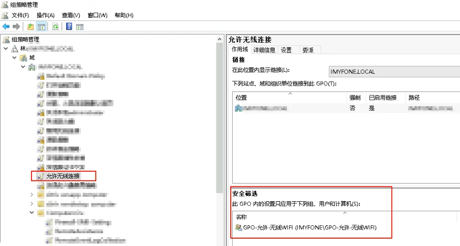The image size is (460, 246).
Task: Open the 窗口(W) menu
Action: tap(98, 15)
